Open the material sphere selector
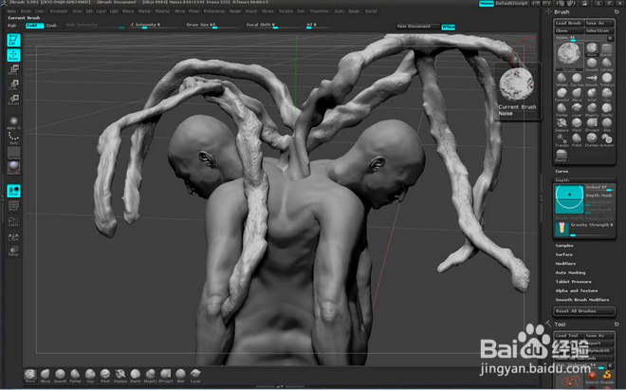 [13, 167]
